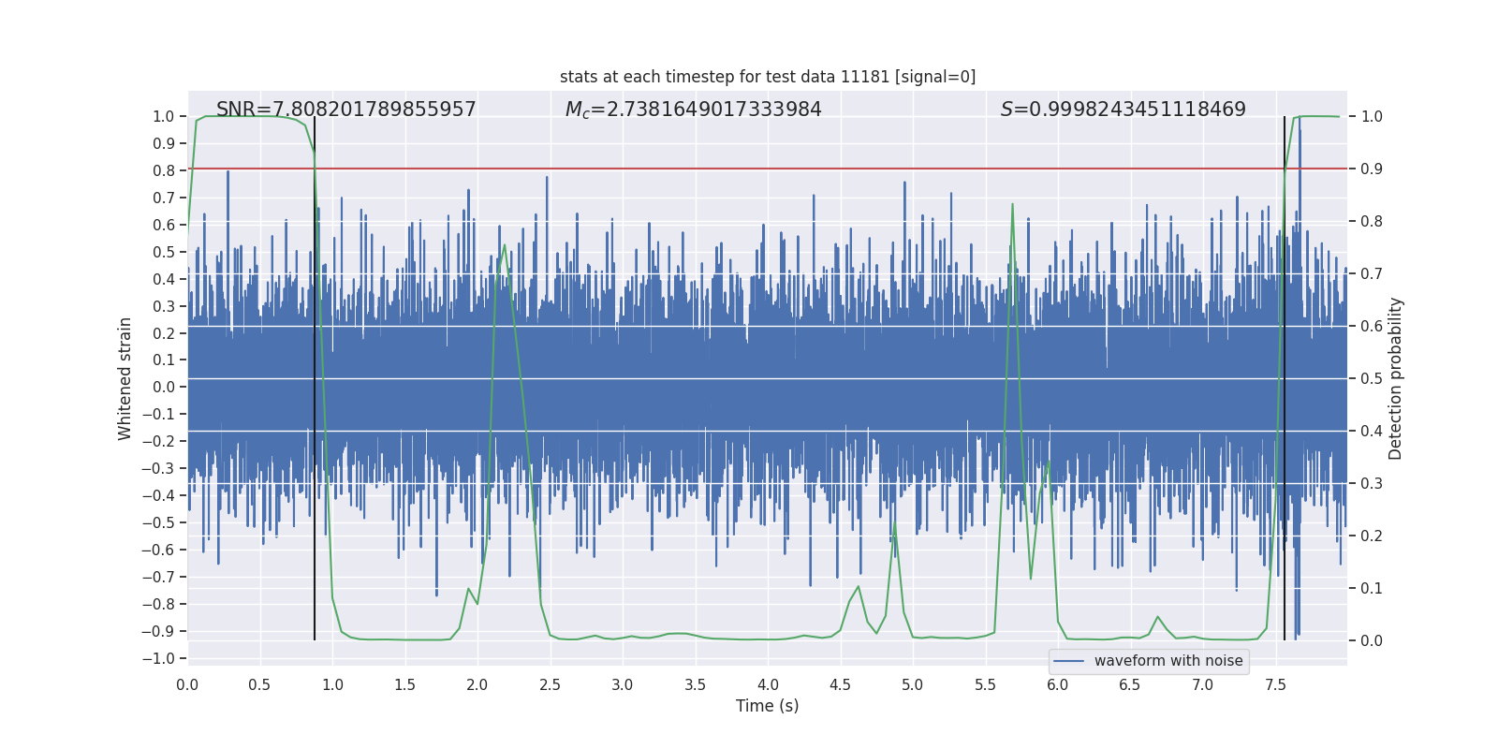Viewport: 1498px width, 749px height.
Task: Click the right axis tick label 0.9
Action: pos(1372,169)
